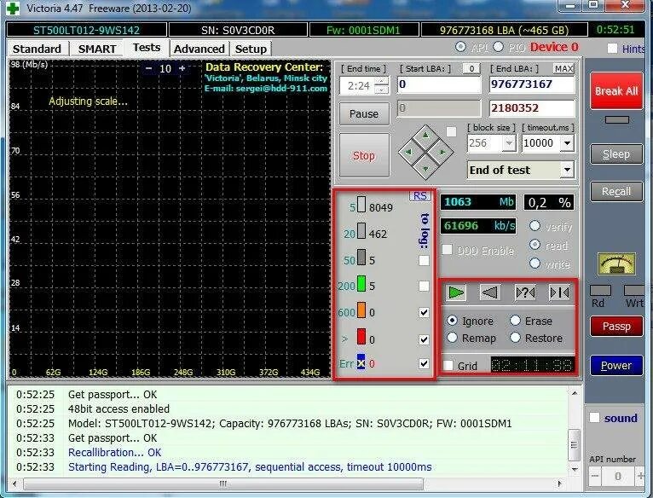
Task: Click the reverse-scan left arrow icon
Action: tap(489, 292)
